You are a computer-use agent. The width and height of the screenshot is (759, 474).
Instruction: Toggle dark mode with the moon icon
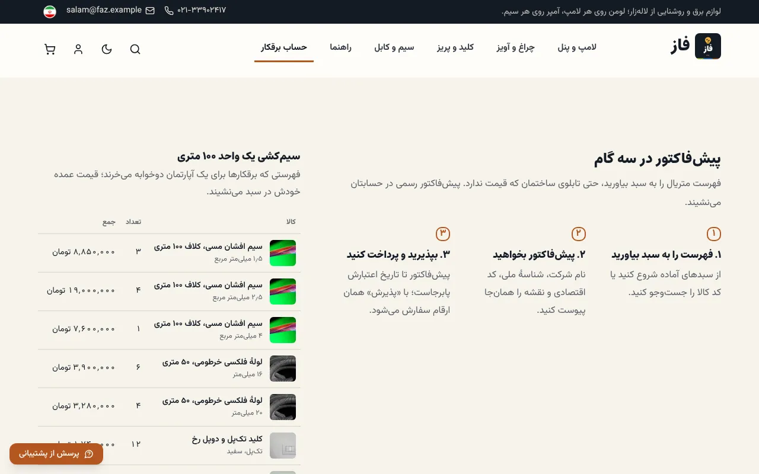(107, 49)
